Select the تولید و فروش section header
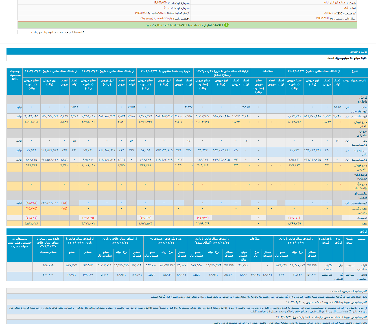376x324 pixels. pos(358,52)
